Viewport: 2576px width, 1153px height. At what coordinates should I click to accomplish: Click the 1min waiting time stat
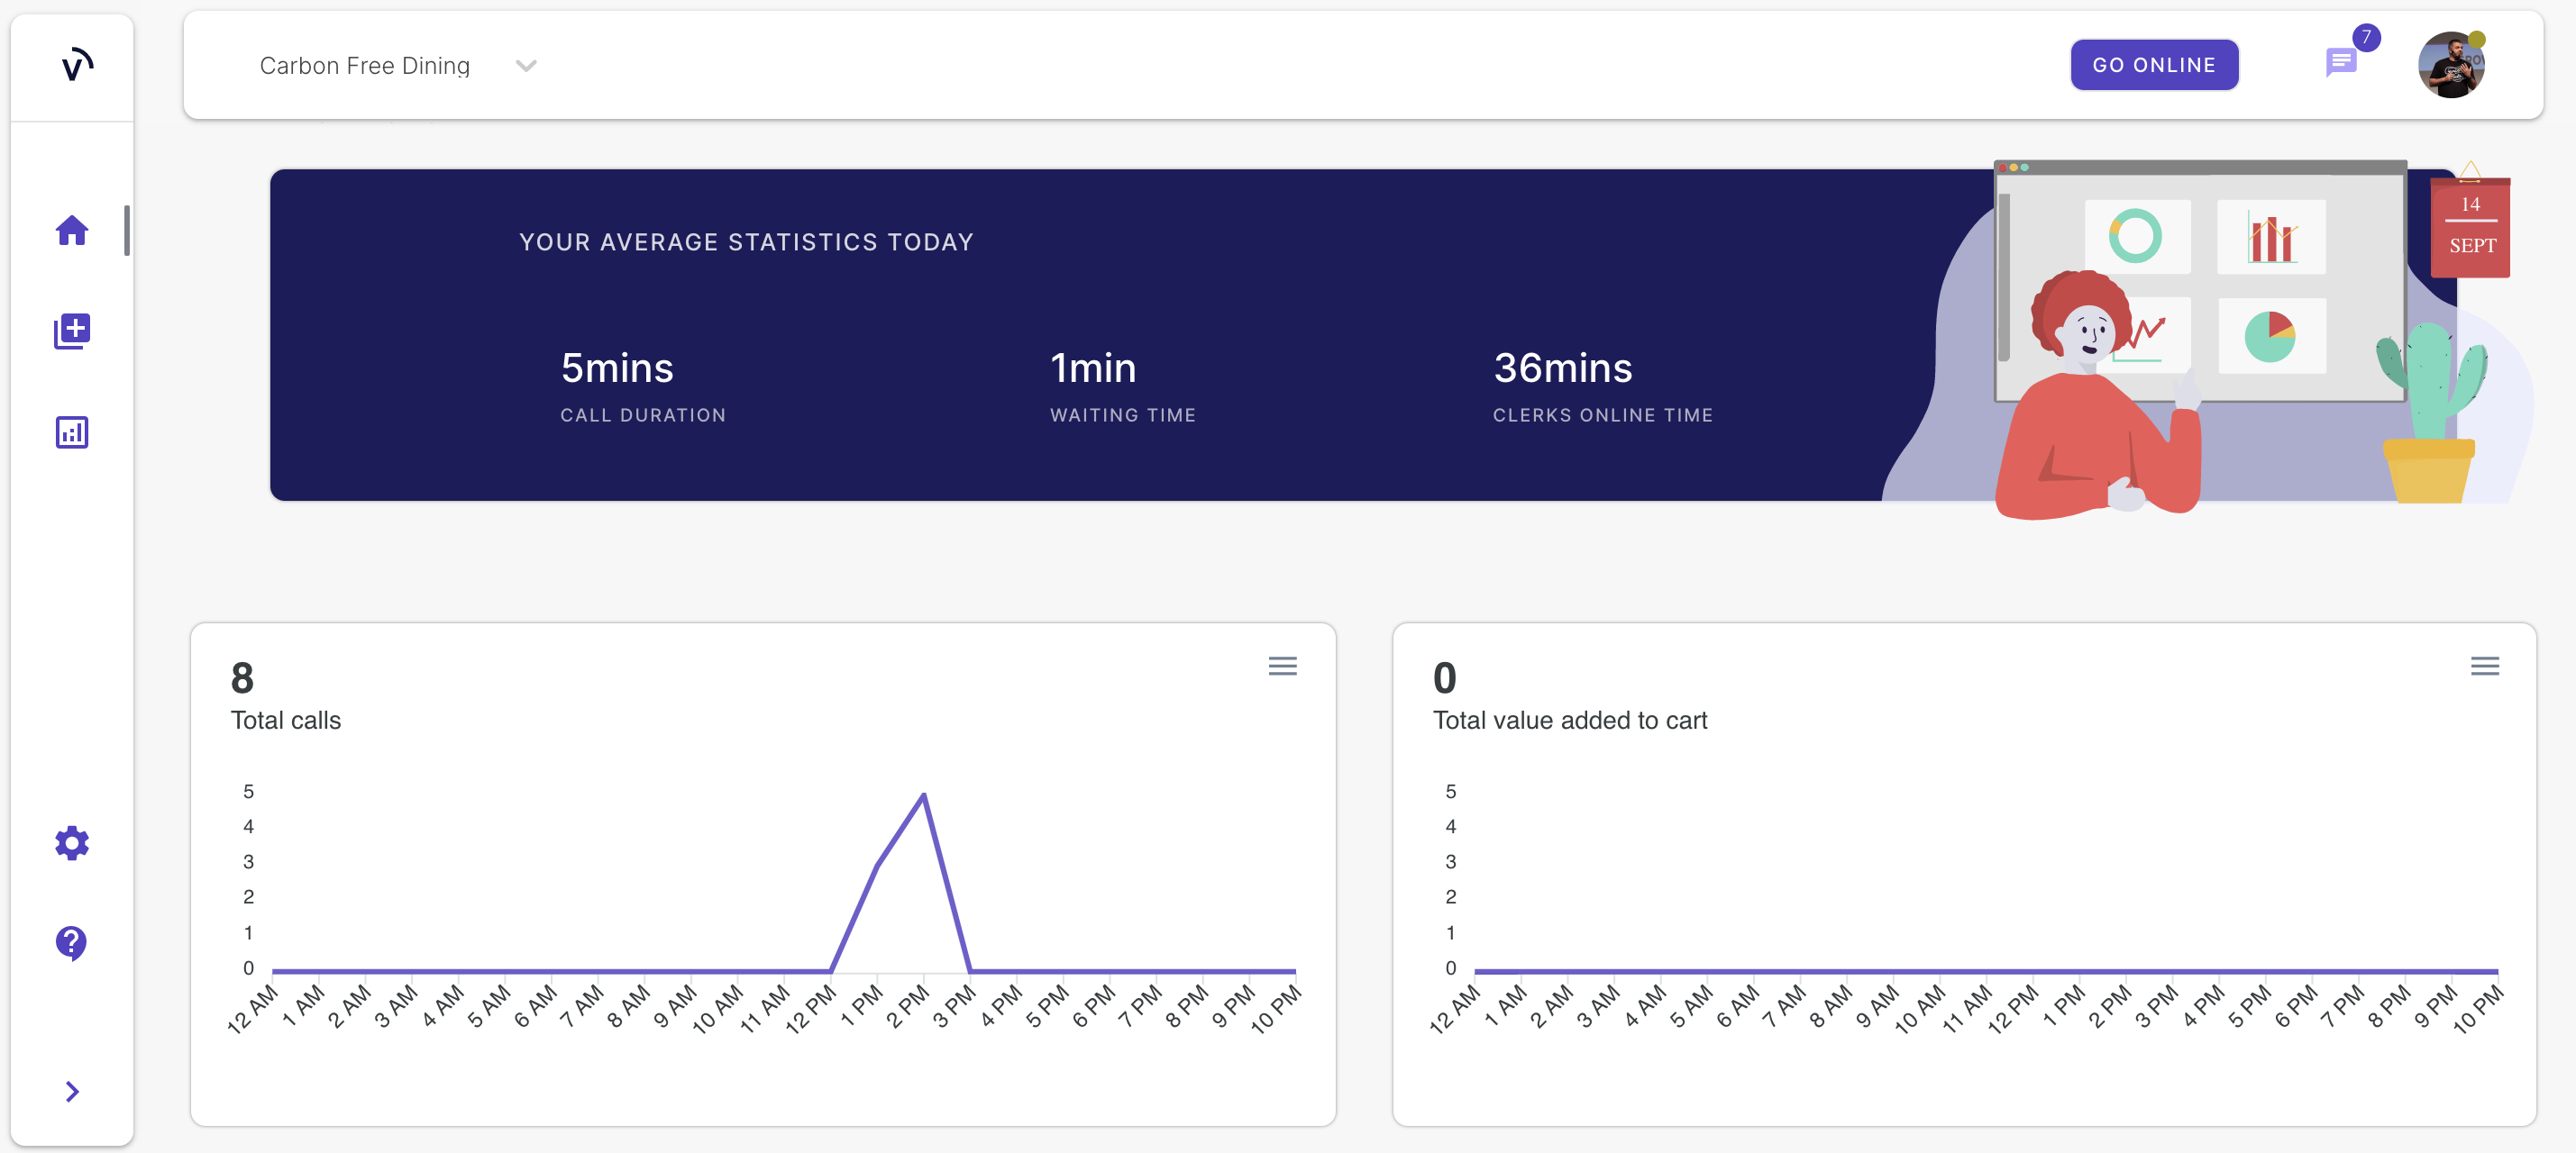[1092, 368]
